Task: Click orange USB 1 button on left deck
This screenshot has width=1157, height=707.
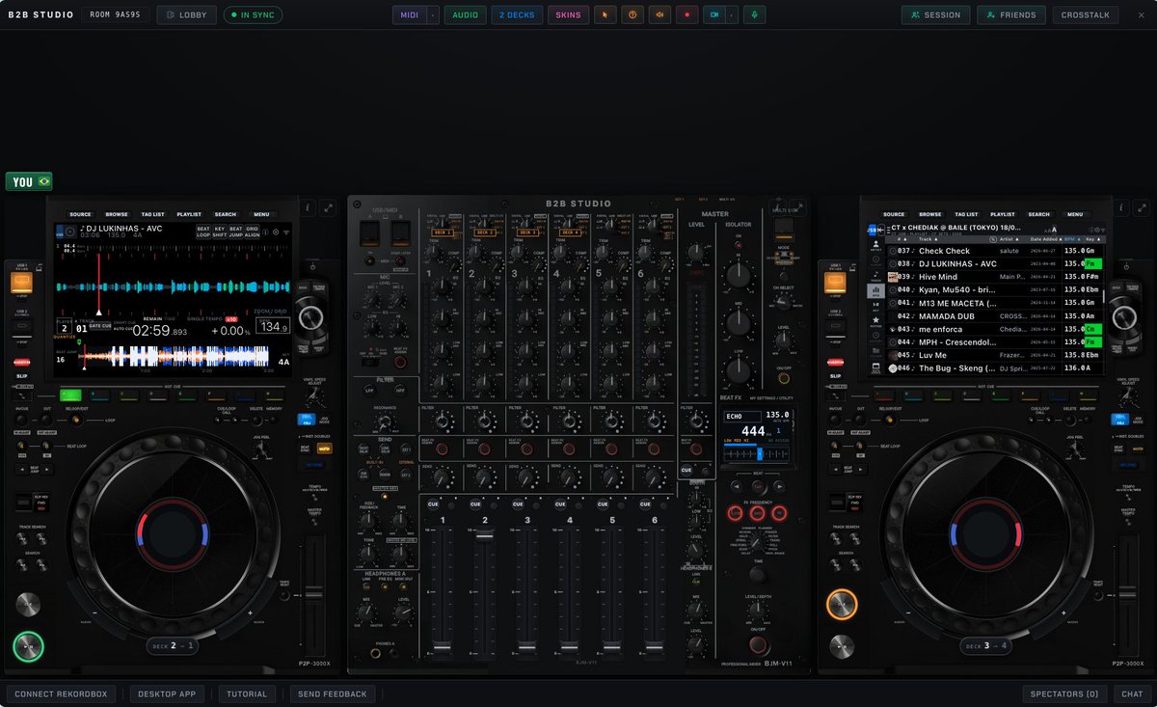Action: (21, 283)
